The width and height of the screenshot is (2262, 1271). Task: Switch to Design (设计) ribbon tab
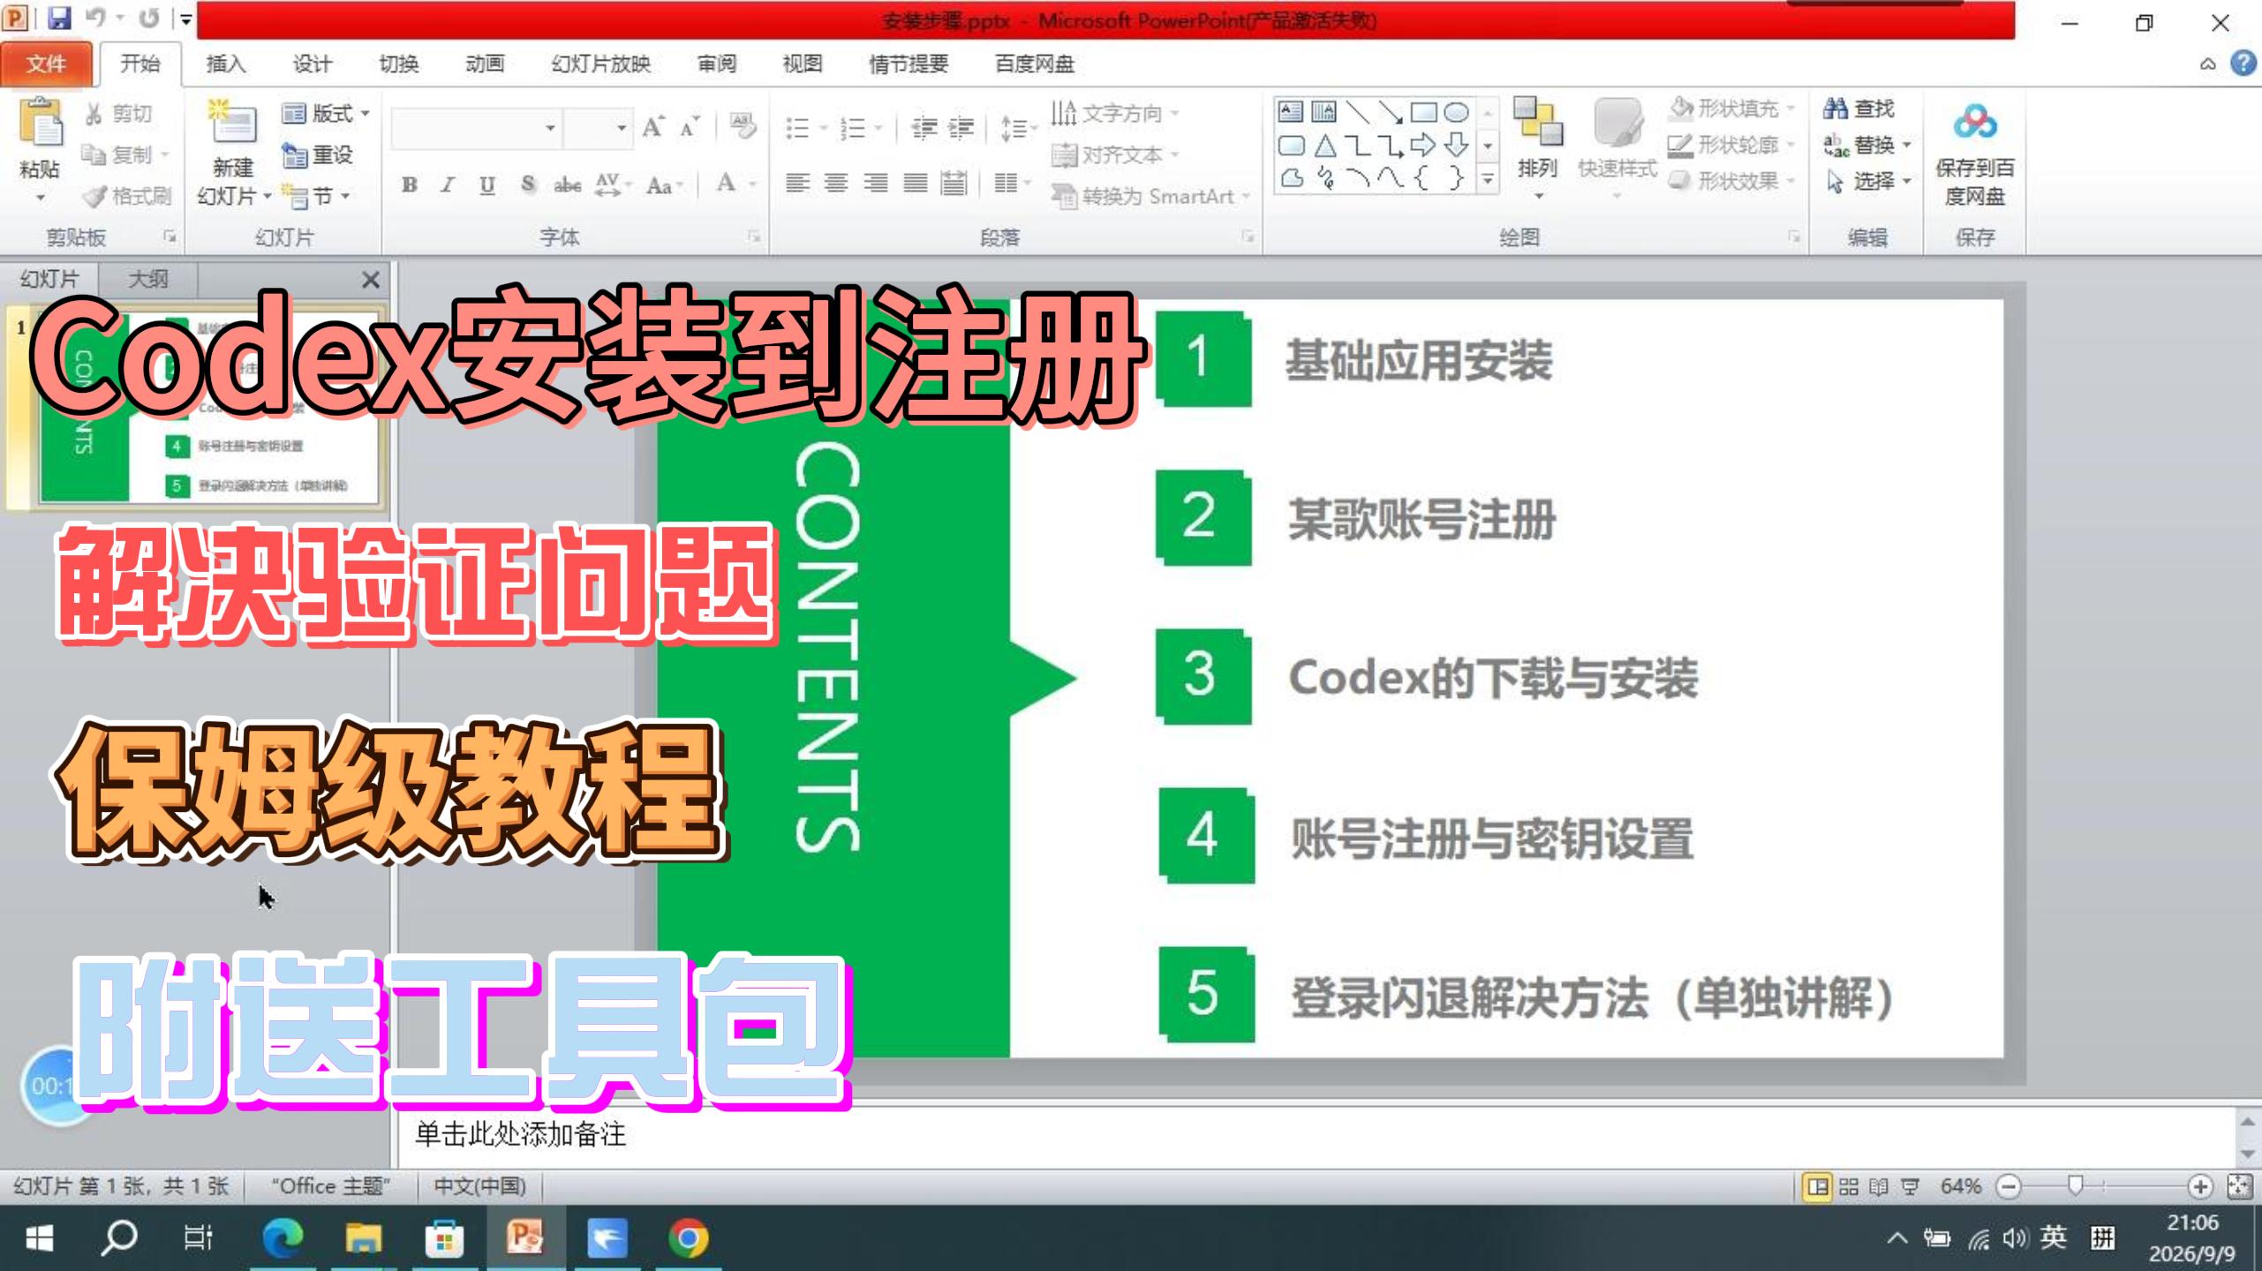[313, 64]
